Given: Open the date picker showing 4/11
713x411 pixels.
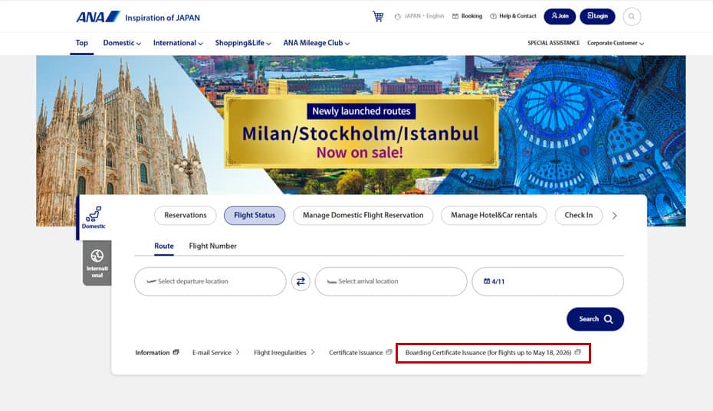Looking at the screenshot, I should click(547, 282).
